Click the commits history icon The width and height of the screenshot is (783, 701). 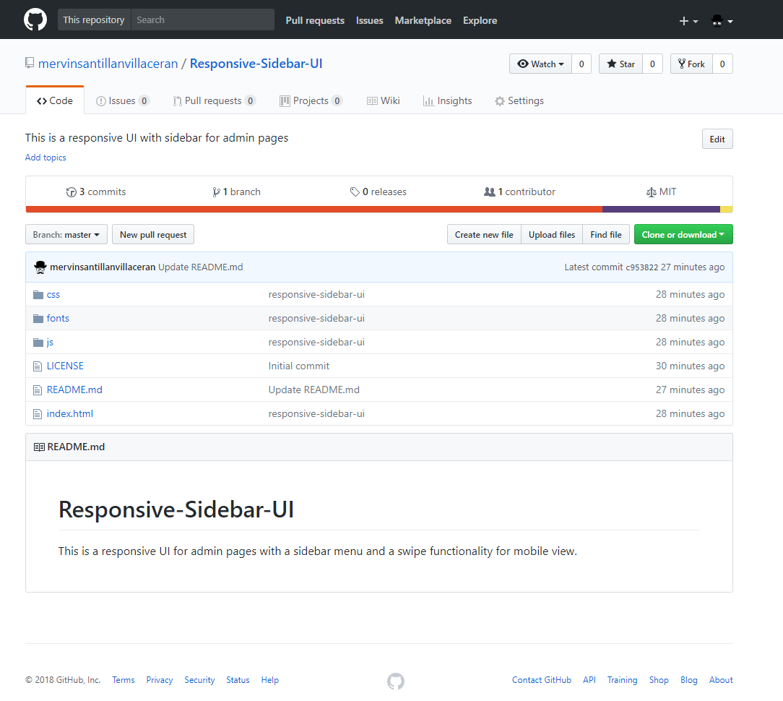coord(72,192)
